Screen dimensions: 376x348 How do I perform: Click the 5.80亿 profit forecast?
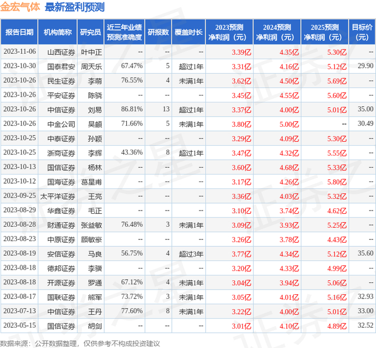pyautogui.click(x=337, y=182)
